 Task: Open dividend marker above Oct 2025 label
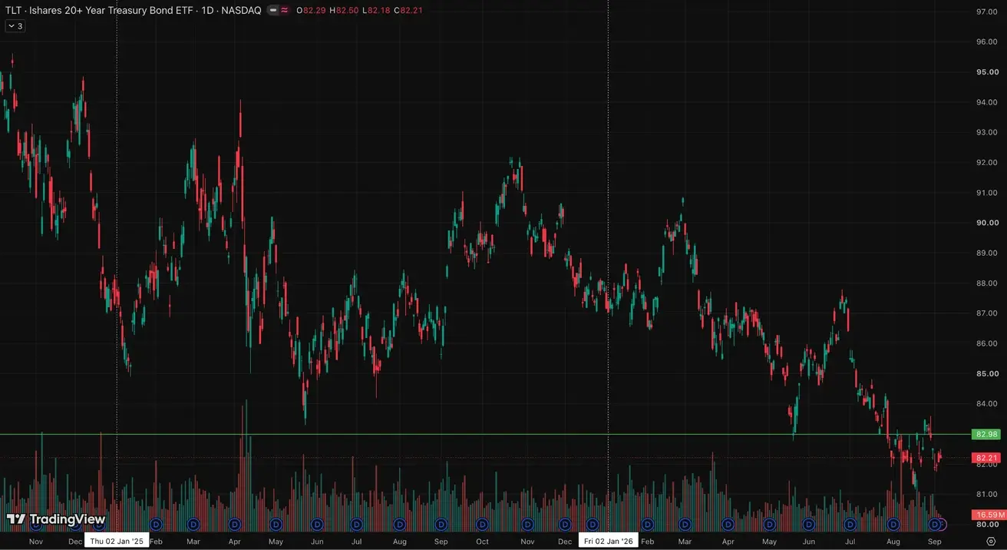482,524
